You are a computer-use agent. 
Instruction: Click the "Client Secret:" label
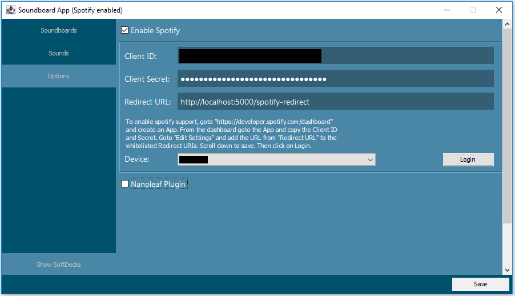(147, 79)
